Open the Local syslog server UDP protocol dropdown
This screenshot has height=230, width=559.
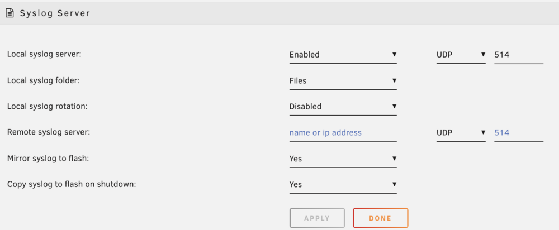[461, 55]
